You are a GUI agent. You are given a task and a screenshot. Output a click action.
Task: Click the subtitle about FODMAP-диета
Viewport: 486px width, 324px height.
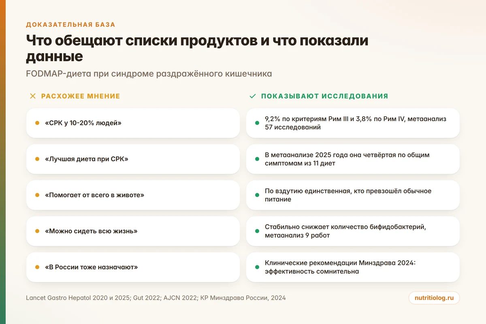click(x=149, y=74)
